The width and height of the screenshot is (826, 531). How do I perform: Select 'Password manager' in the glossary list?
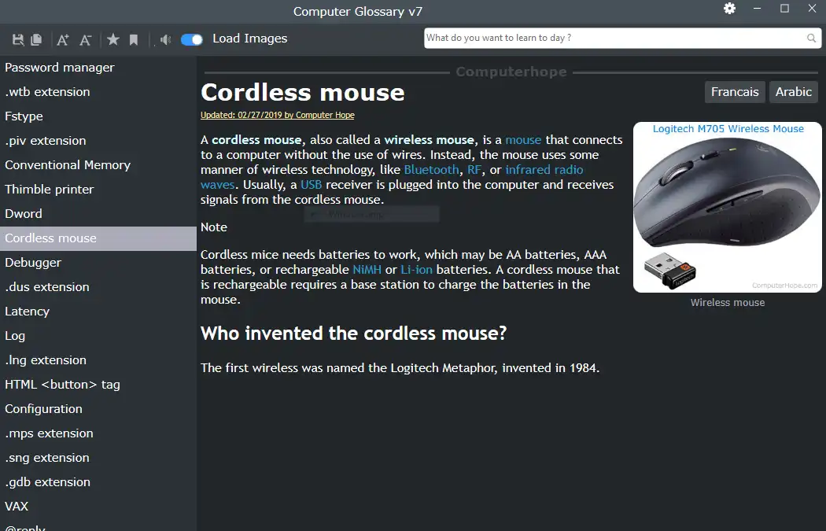pyautogui.click(x=98, y=68)
